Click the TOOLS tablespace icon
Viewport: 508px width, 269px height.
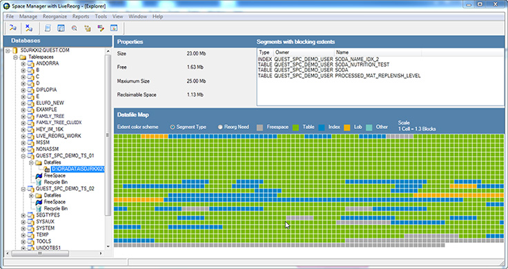click(31, 241)
